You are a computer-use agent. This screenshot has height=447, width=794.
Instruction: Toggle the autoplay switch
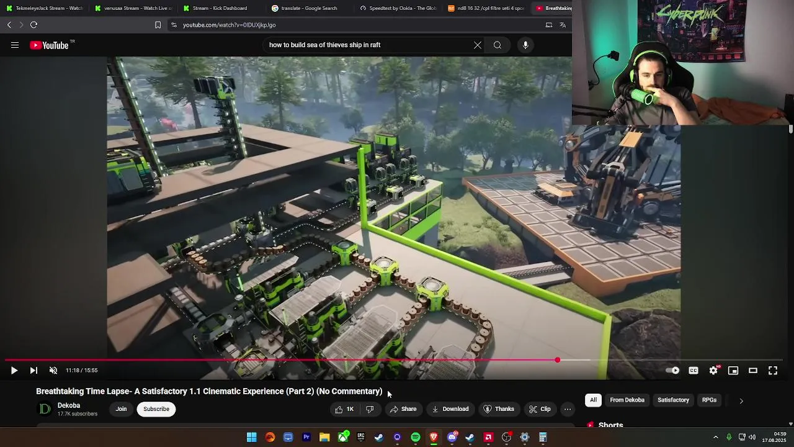point(672,371)
